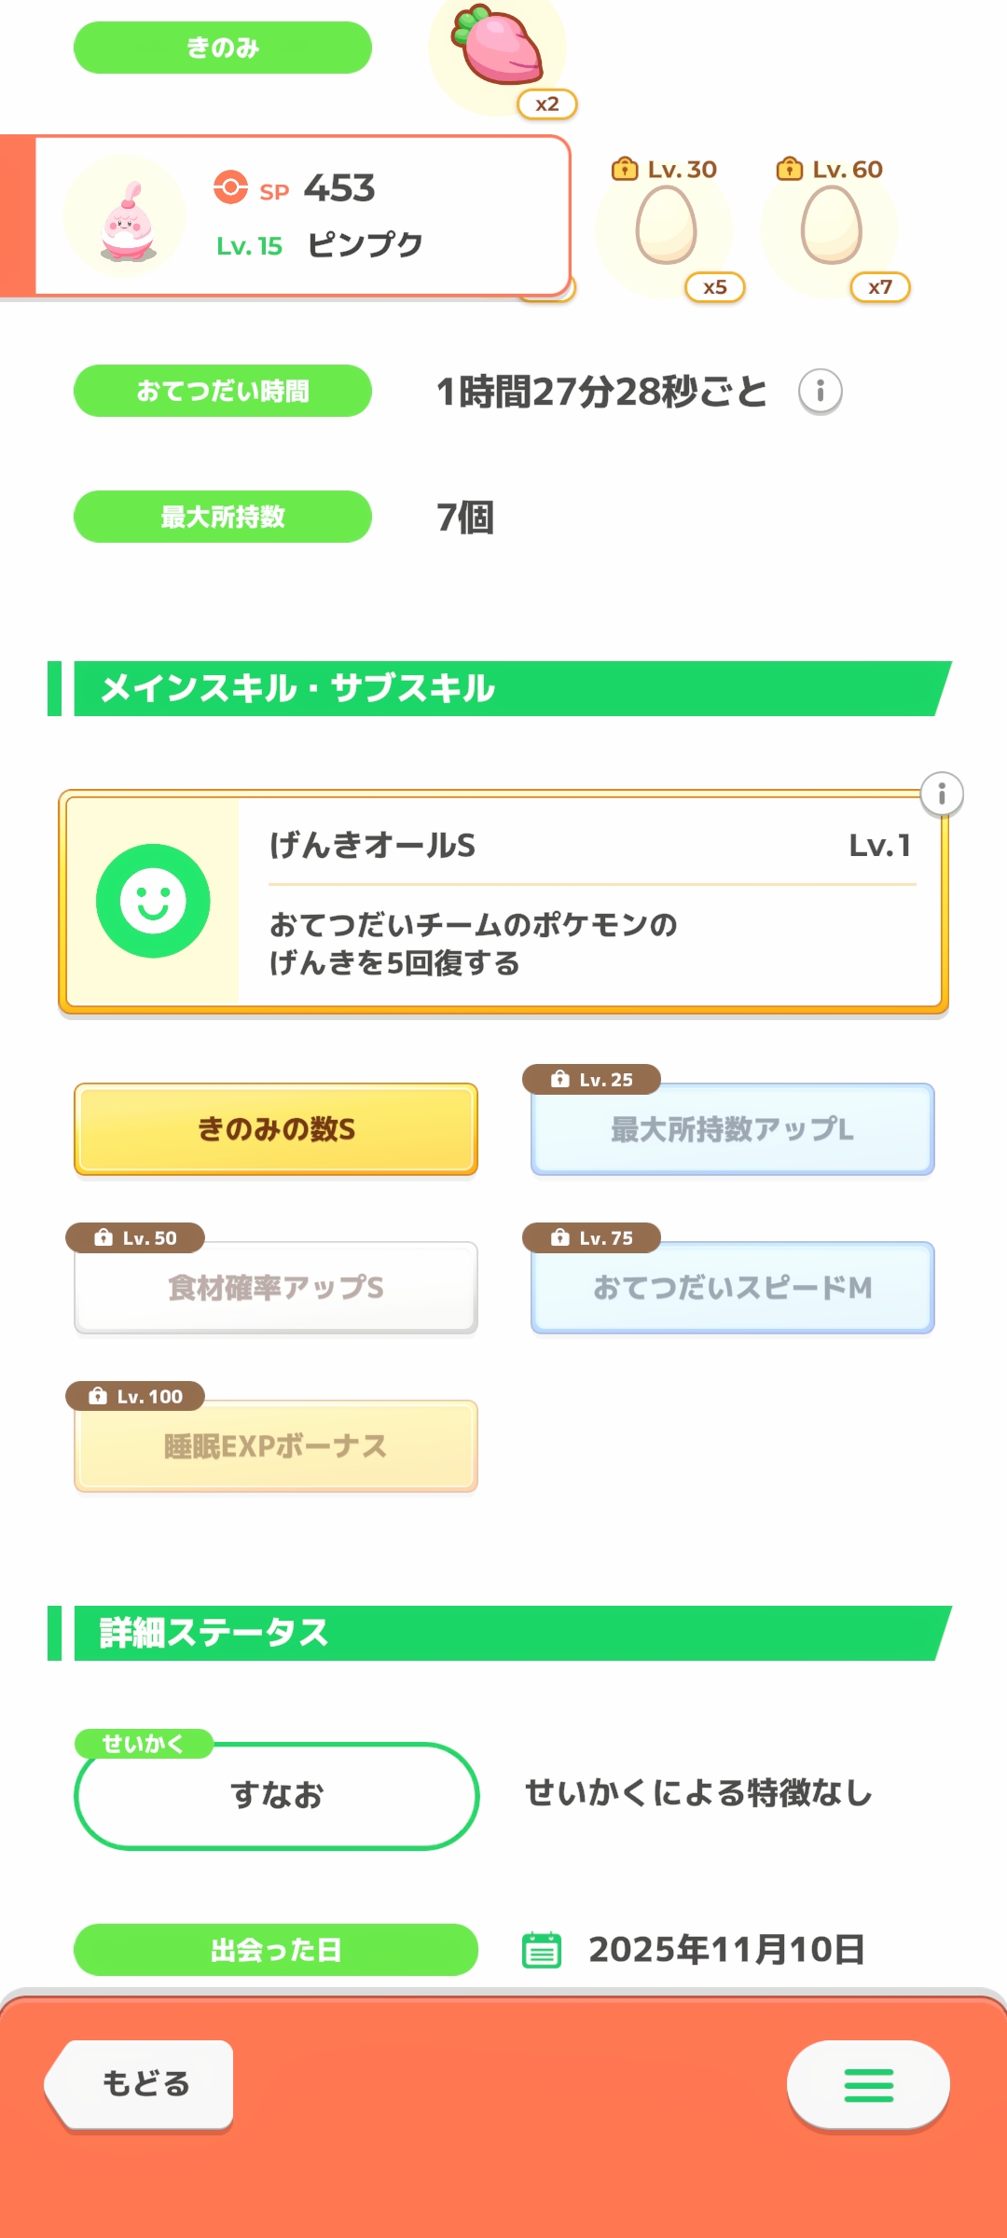Tap the calendar icon beside met date

541,1950
